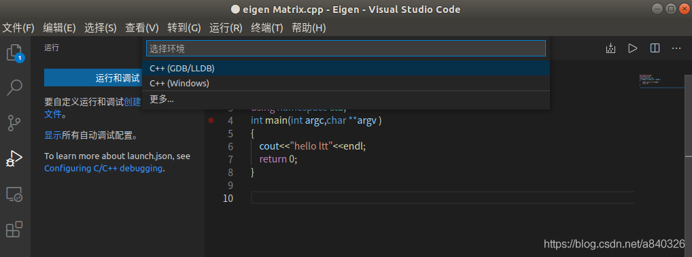Open the Run and Debug view icon

point(14,158)
